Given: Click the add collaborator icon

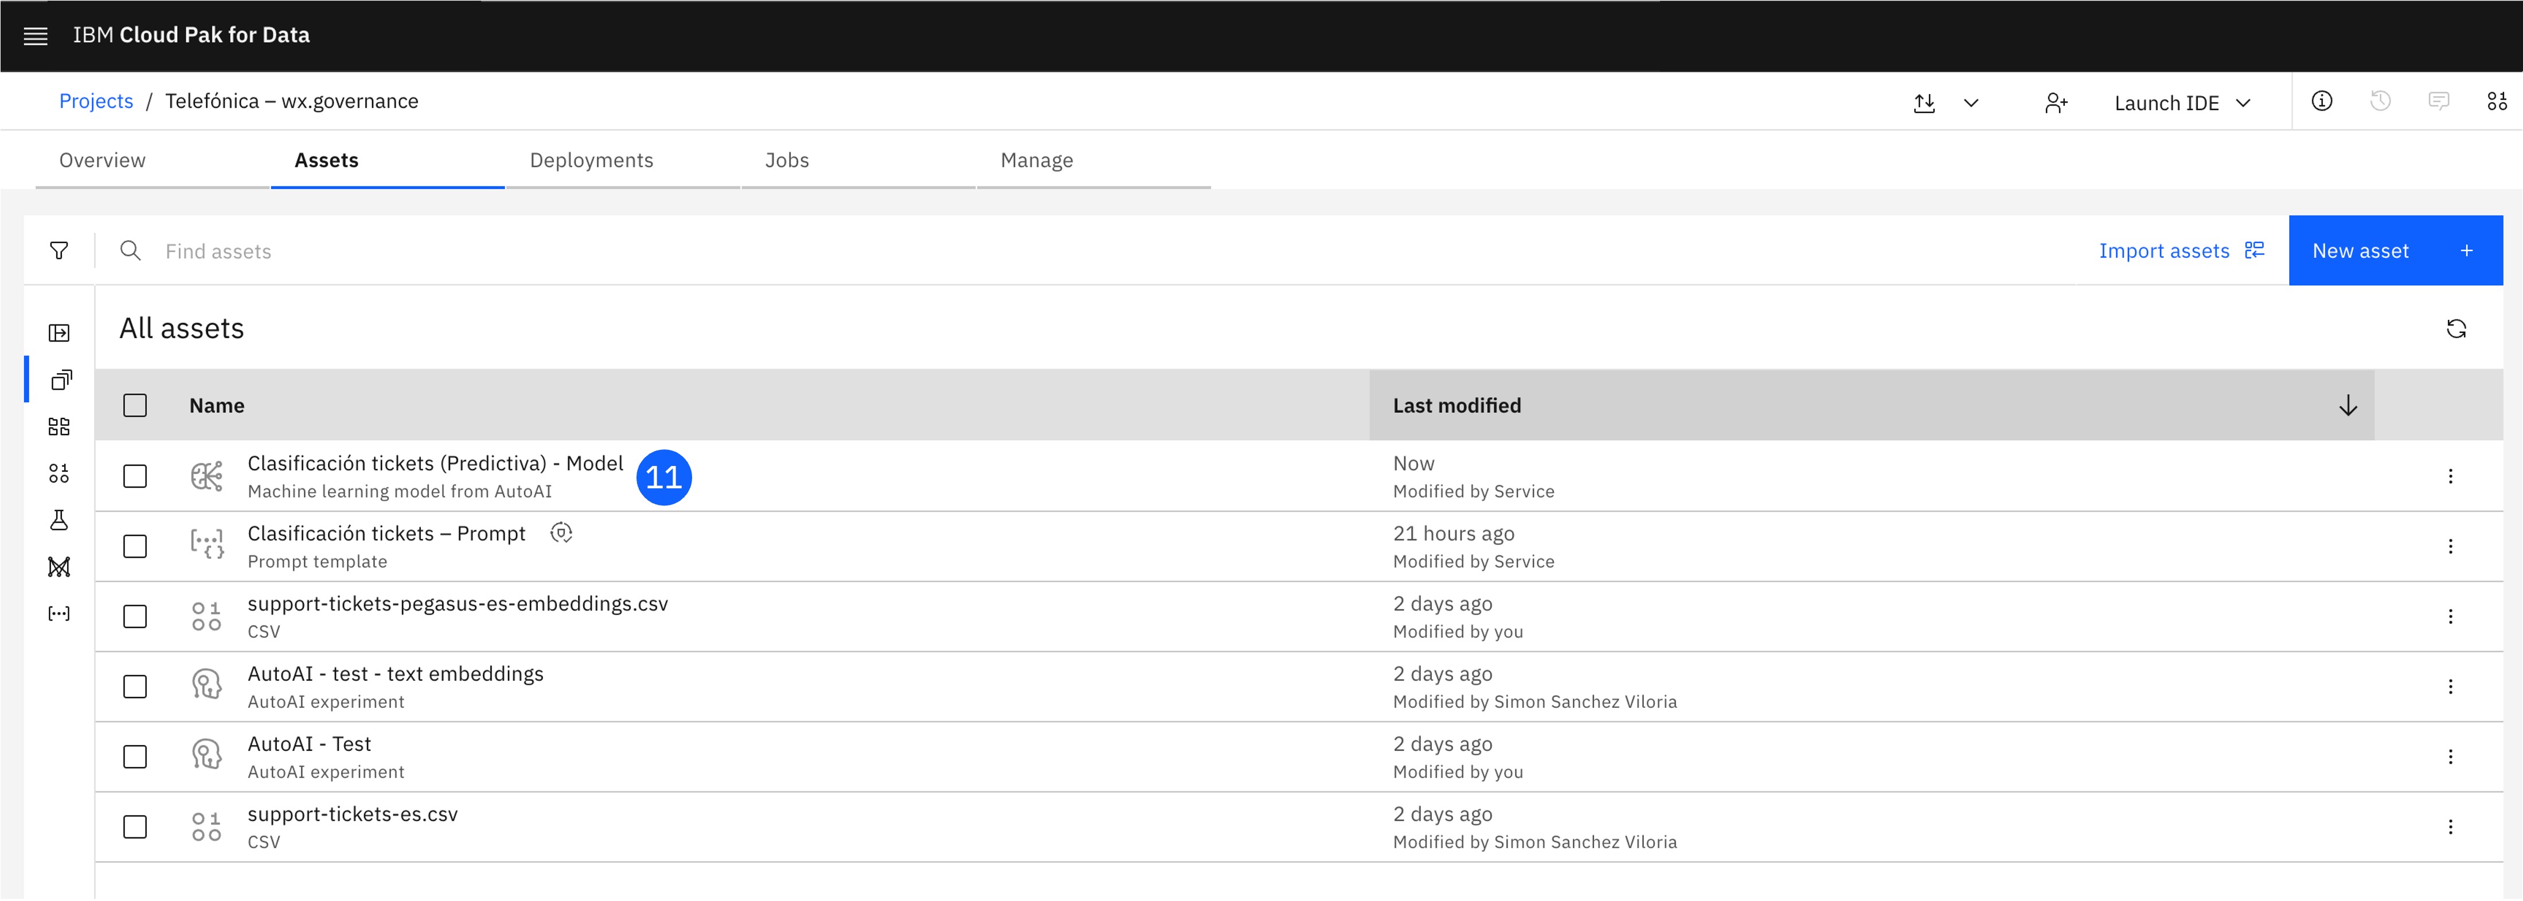Looking at the screenshot, I should (2056, 103).
